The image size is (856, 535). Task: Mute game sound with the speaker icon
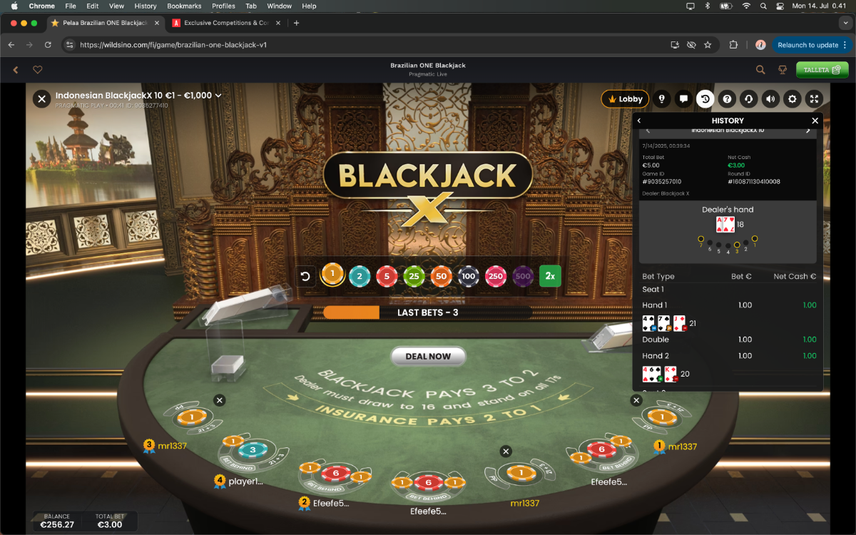pos(770,99)
